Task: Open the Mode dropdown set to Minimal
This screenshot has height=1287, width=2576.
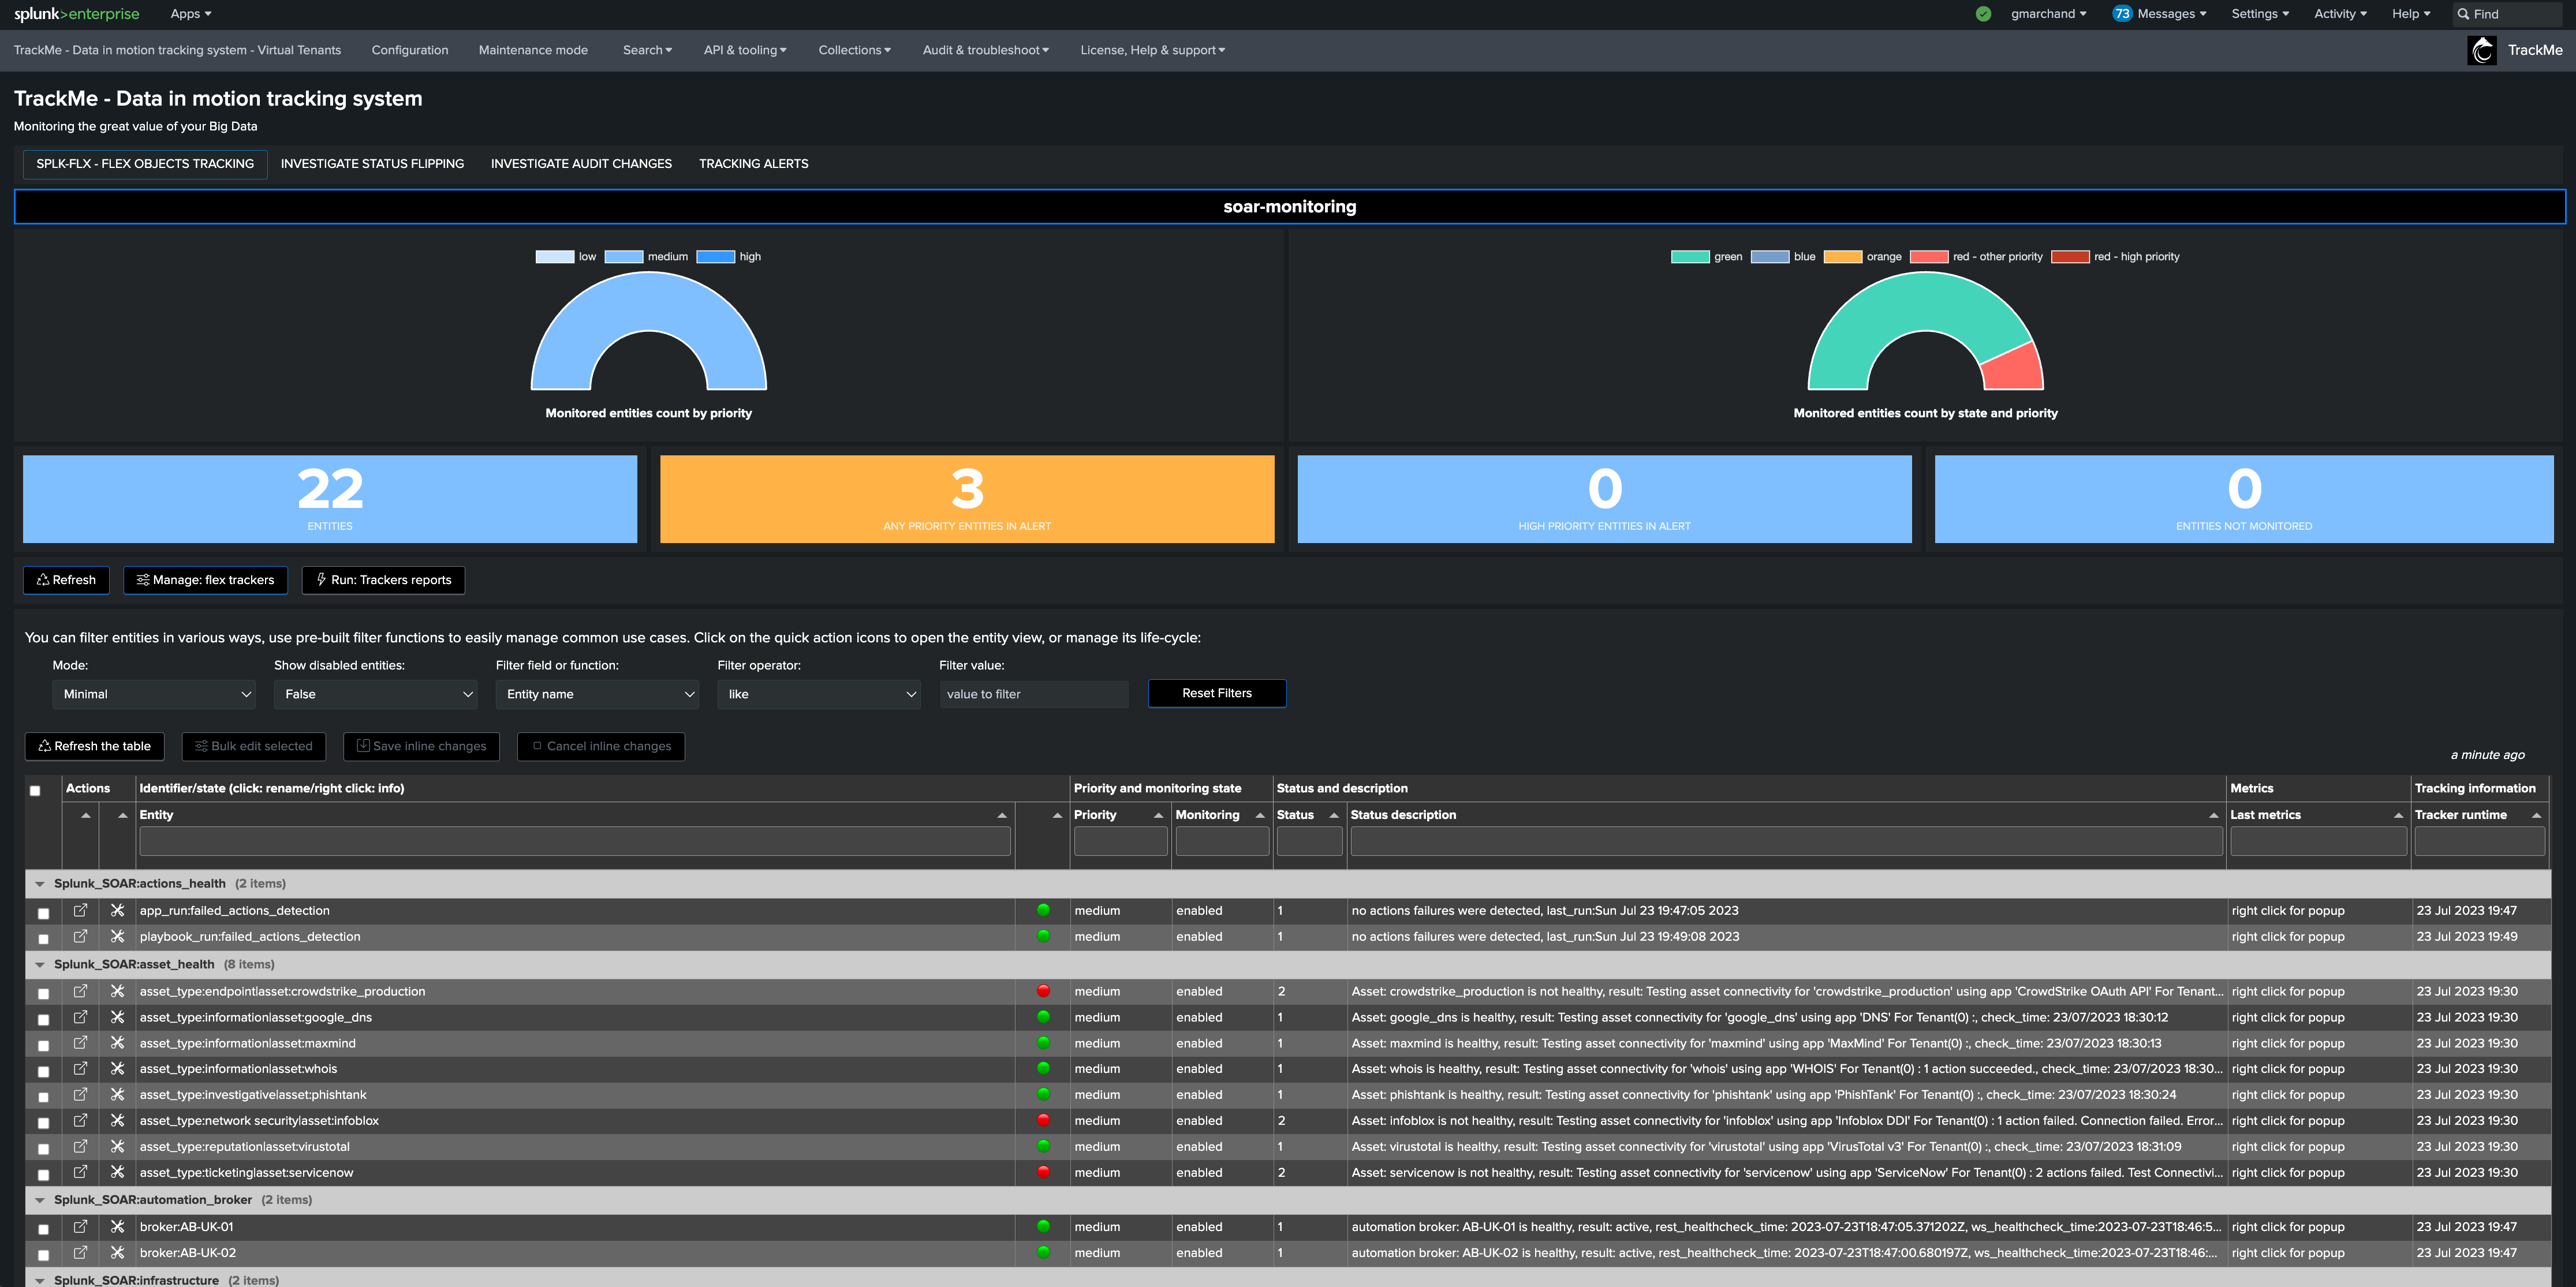Action: (x=154, y=694)
